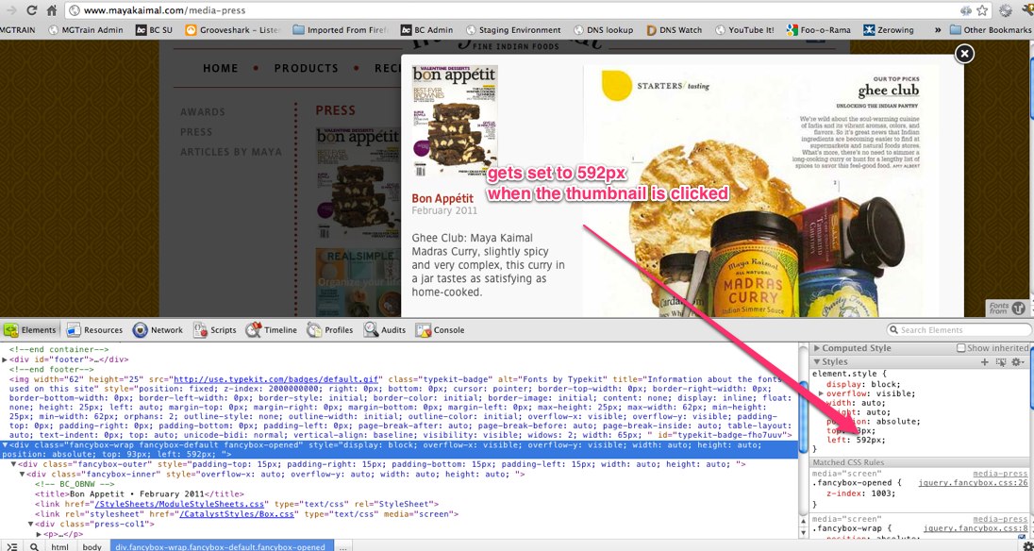
Task: Collapse the Styles section
Action: coord(819,361)
